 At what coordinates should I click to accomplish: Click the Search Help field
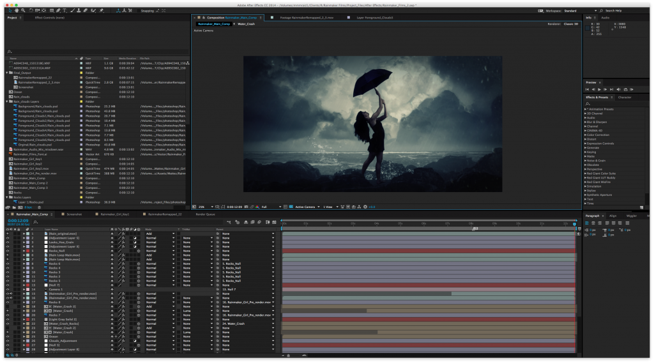click(x=623, y=11)
